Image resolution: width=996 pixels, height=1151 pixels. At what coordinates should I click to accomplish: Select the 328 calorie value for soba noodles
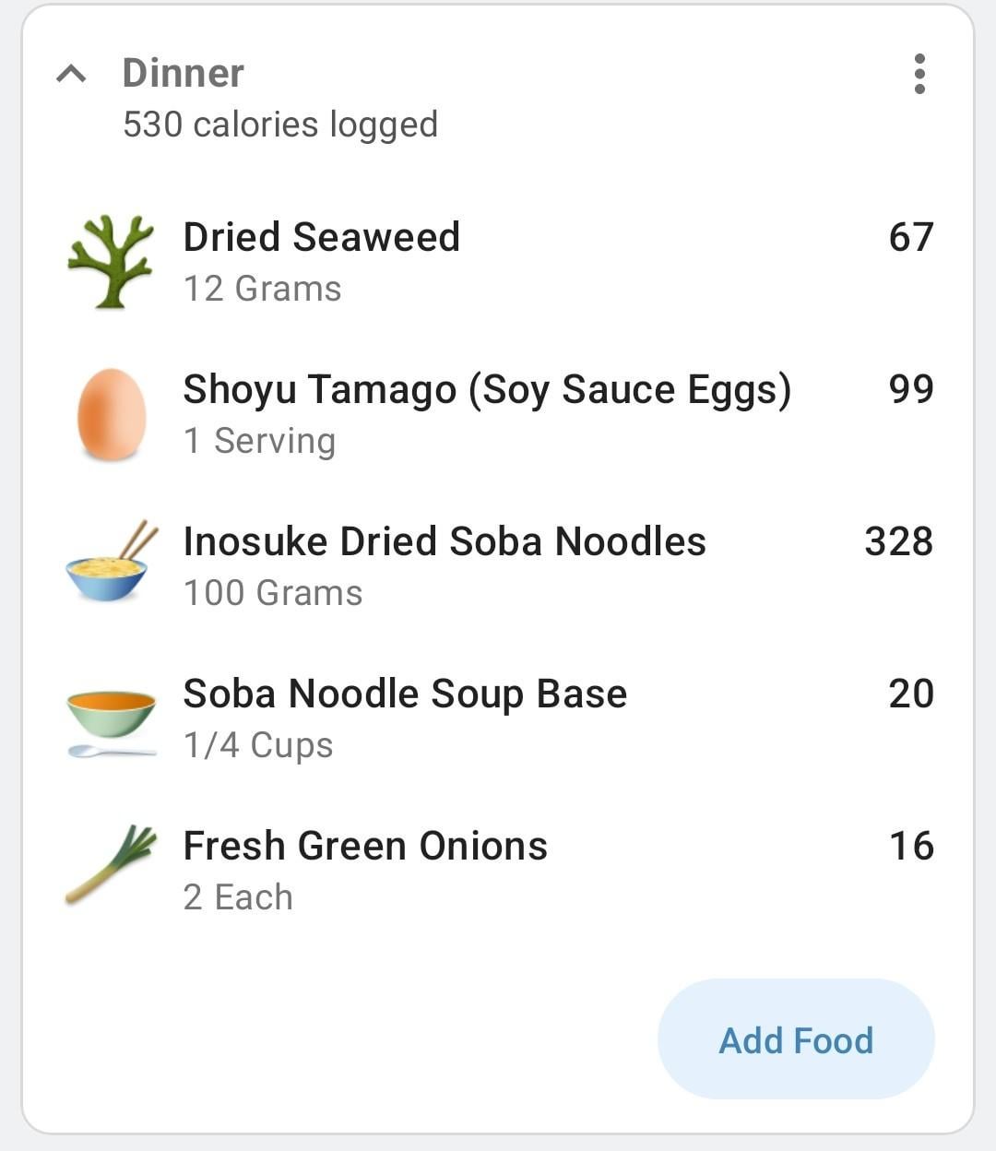(898, 541)
